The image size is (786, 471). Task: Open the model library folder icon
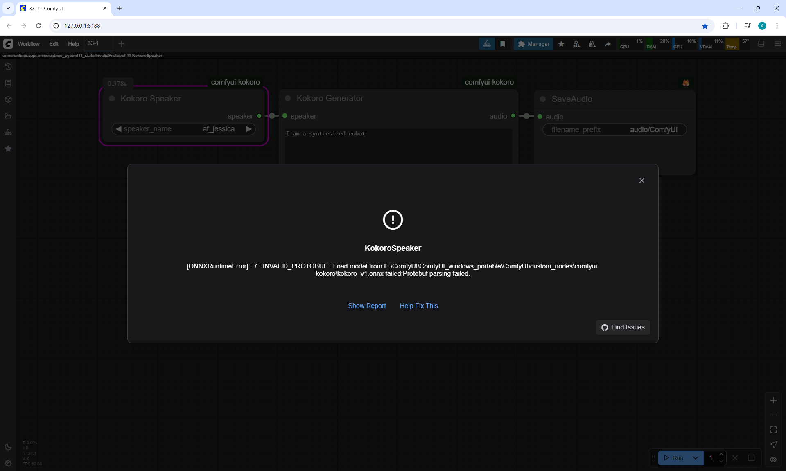pos(8,116)
